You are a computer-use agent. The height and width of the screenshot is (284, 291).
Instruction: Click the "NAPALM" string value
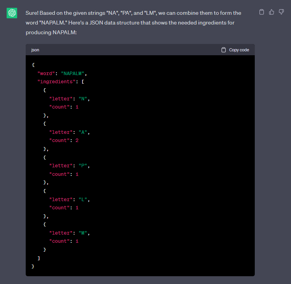(72, 74)
